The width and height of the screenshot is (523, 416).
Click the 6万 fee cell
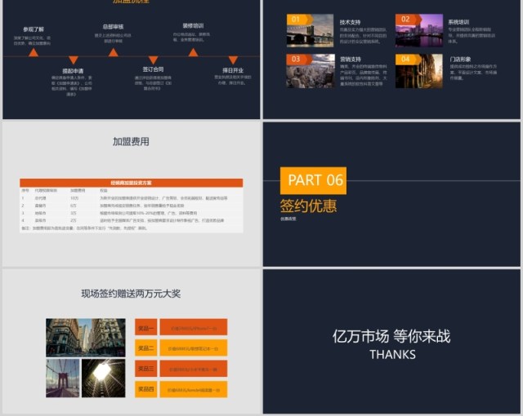(x=74, y=206)
